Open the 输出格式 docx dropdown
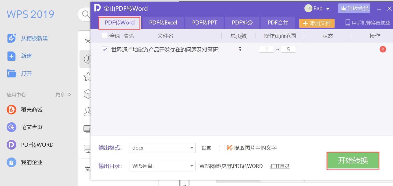Screen dimensions: 393x186 click(x=162, y=148)
